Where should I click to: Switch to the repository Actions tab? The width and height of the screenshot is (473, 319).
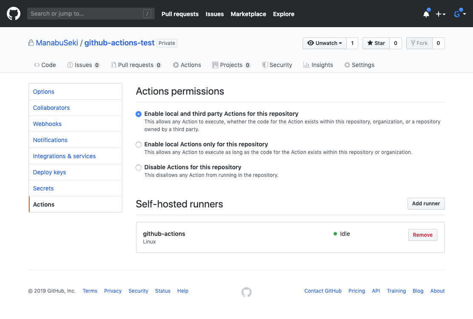pyautogui.click(x=187, y=65)
